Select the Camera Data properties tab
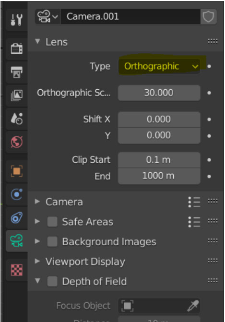Screen dimensions: 225x322 tap(17, 241)
